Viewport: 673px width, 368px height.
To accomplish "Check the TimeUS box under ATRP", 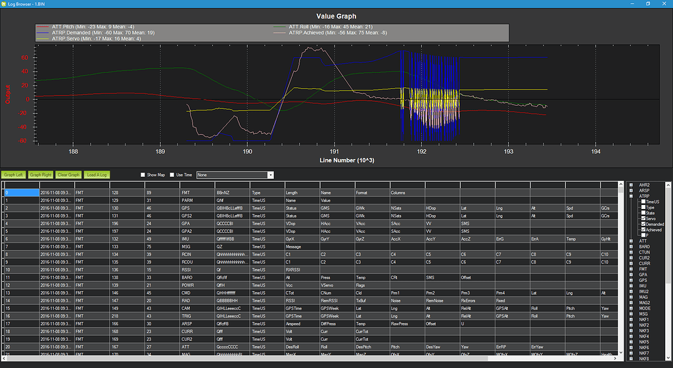I will coord(644,201).
